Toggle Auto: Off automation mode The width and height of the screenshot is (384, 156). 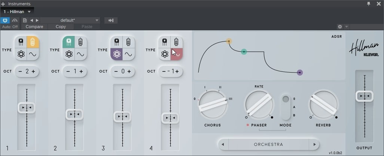pos(10,27)
